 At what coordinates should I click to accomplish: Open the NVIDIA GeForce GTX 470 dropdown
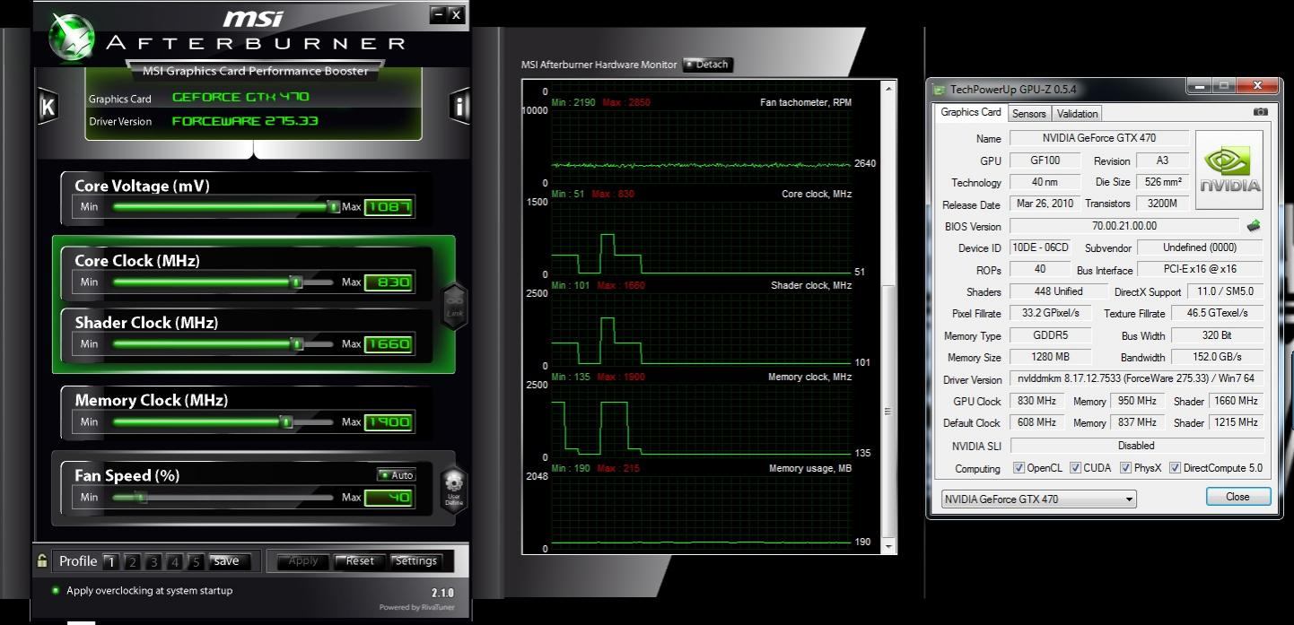pyautogui.click(x=1038, y=499)
